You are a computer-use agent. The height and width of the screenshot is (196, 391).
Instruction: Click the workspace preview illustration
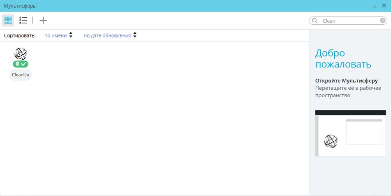(350, 133)
